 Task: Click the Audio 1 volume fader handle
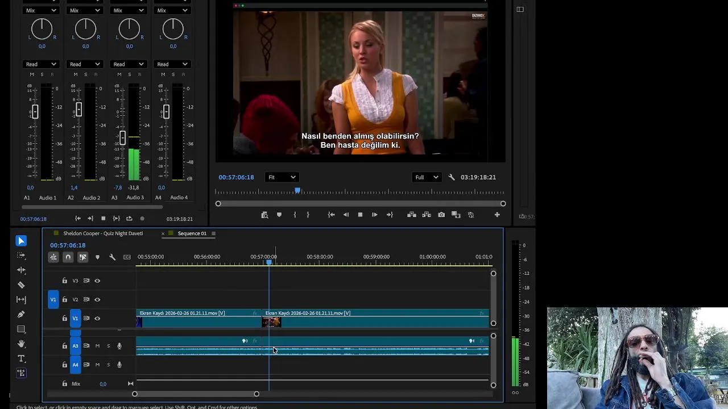[x=35, y=111]
